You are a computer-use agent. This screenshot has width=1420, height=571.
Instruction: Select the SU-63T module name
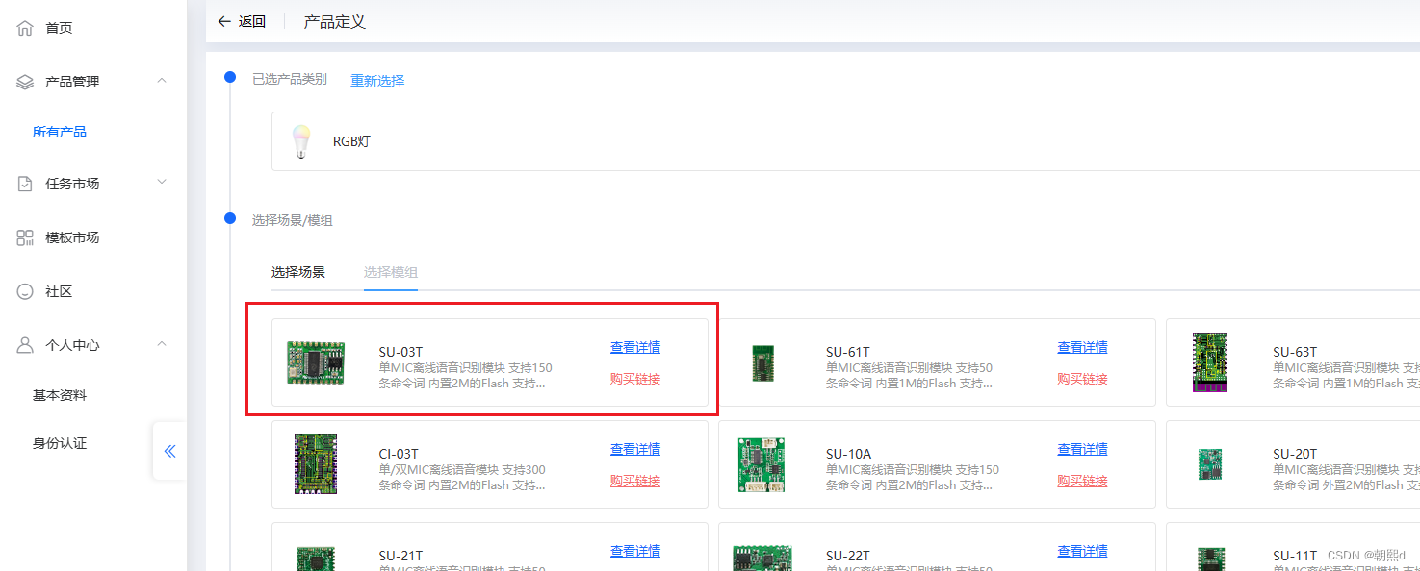pyautogui.click(x=1295, y=352)
